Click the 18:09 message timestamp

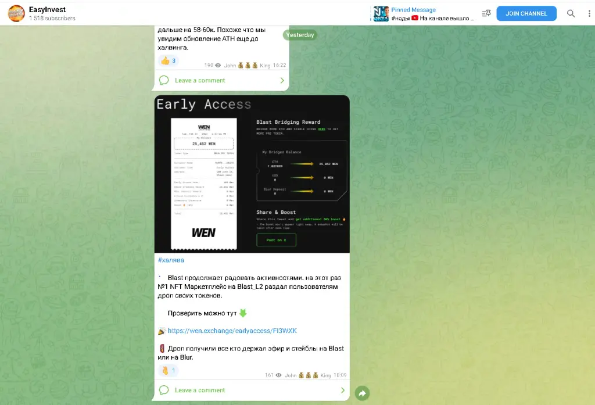point(340,375)
